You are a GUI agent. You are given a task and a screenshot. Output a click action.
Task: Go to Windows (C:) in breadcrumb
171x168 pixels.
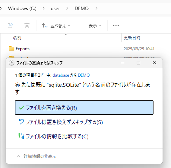pos(22,8)
